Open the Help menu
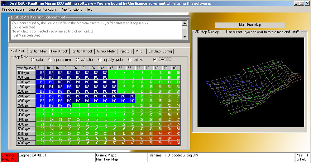This screenshot has width=311, height=163. [89, 9]
